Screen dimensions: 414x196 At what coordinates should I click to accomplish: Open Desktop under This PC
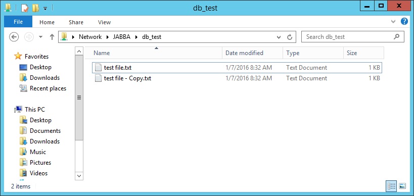pos(40,120)
